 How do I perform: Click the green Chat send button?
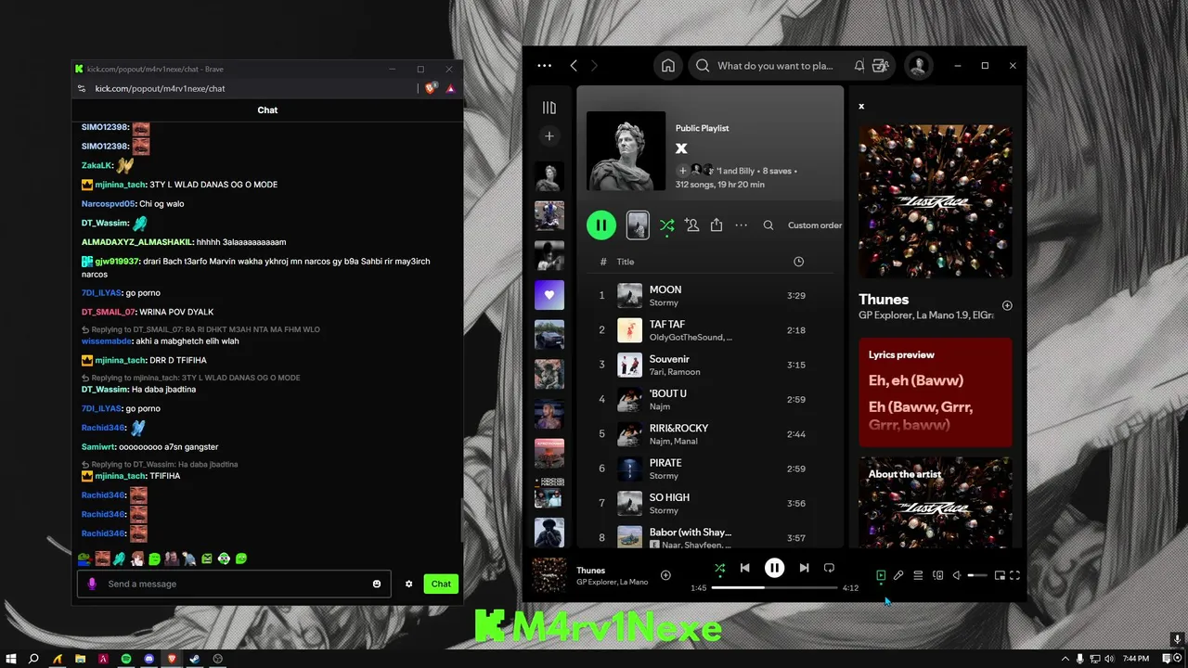tap(441, 584)
